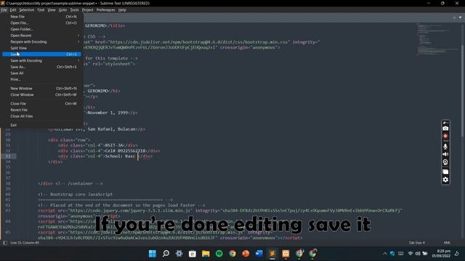Expand the Open Recent submenu
The image size is (465, 261).
[41, 36]
